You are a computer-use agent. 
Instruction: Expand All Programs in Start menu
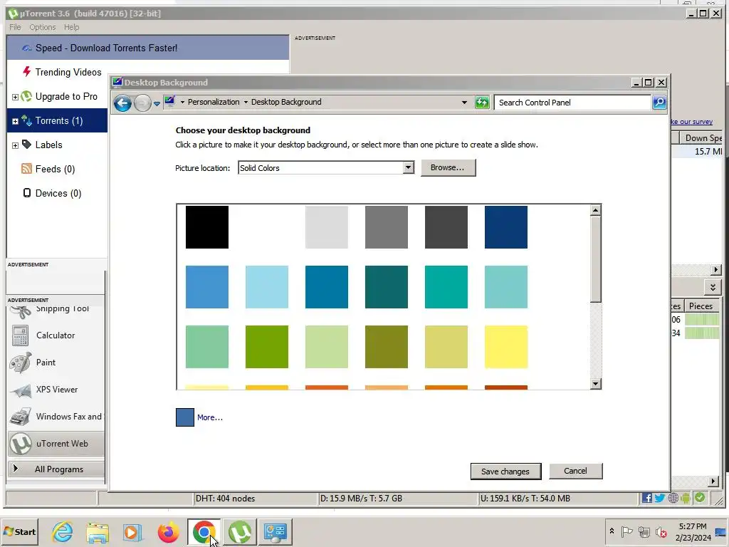point(56,469)
